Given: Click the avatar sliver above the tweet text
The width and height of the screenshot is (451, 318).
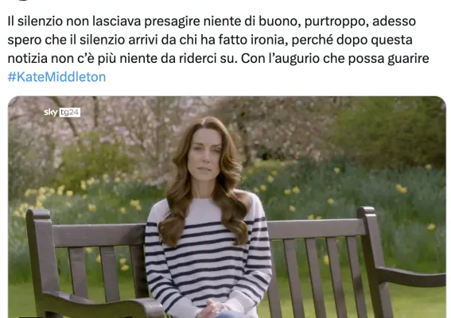Looking at the screenshot, I should click(x=23, y=0).
